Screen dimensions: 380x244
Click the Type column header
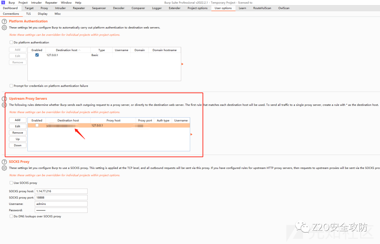tap(102, 50)
